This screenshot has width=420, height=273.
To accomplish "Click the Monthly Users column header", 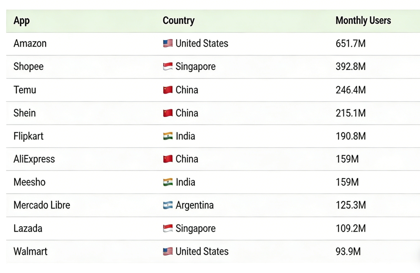I will tap(363, 21).
